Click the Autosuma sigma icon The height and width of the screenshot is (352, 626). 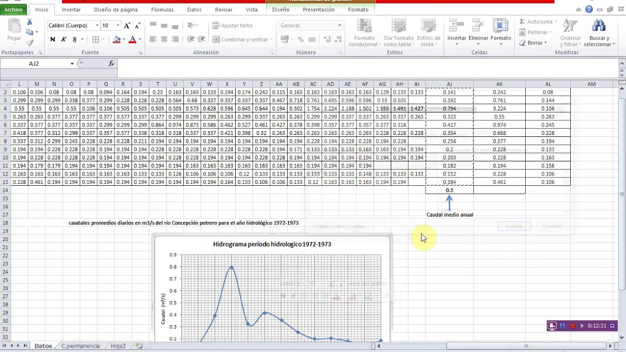[522, 22]
